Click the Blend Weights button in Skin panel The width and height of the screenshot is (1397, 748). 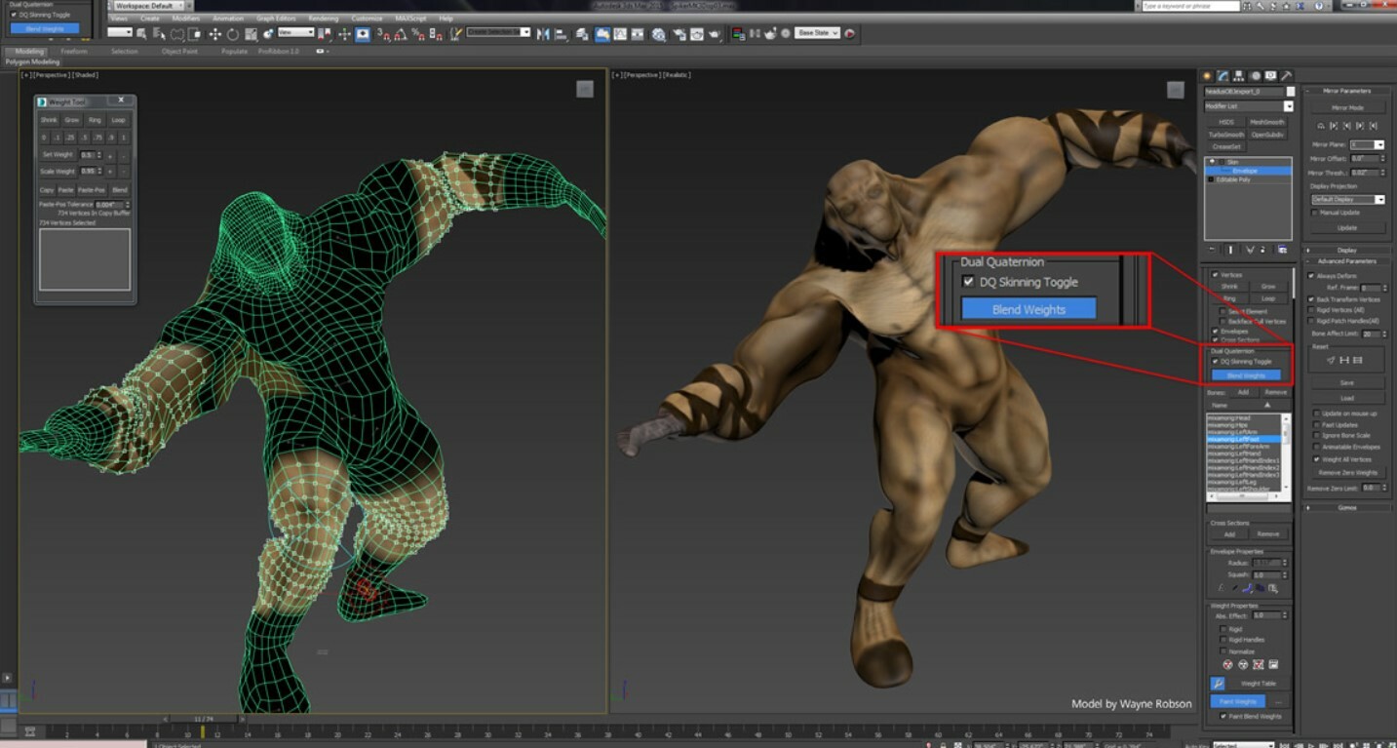[x=1246, y=375]
